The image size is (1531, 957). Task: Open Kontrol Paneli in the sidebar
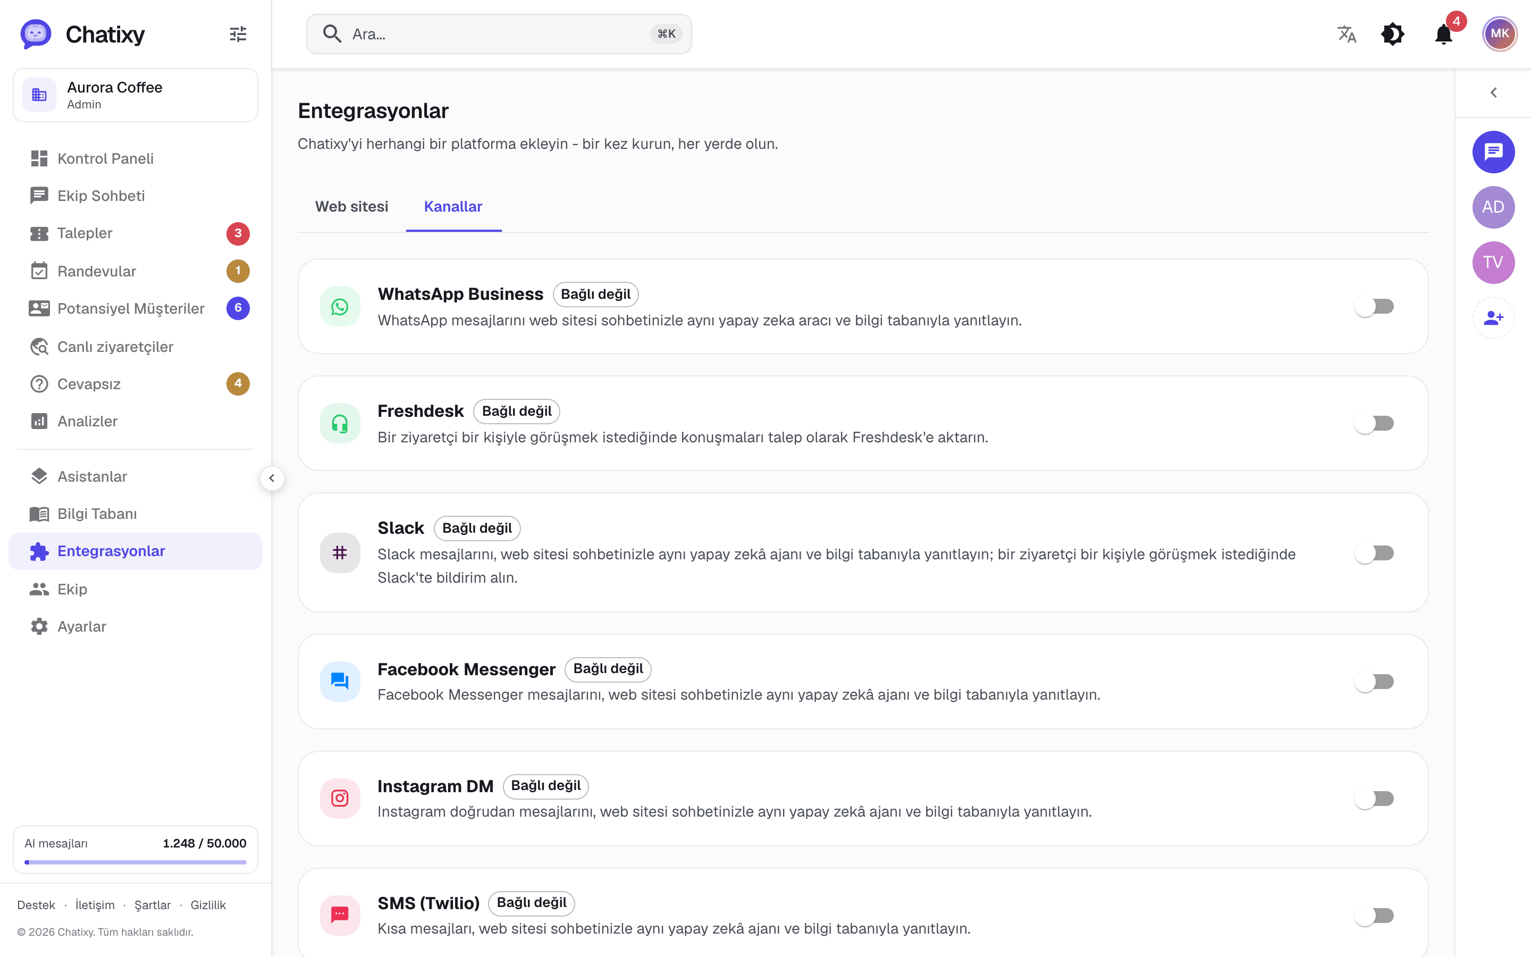(136, 158)
